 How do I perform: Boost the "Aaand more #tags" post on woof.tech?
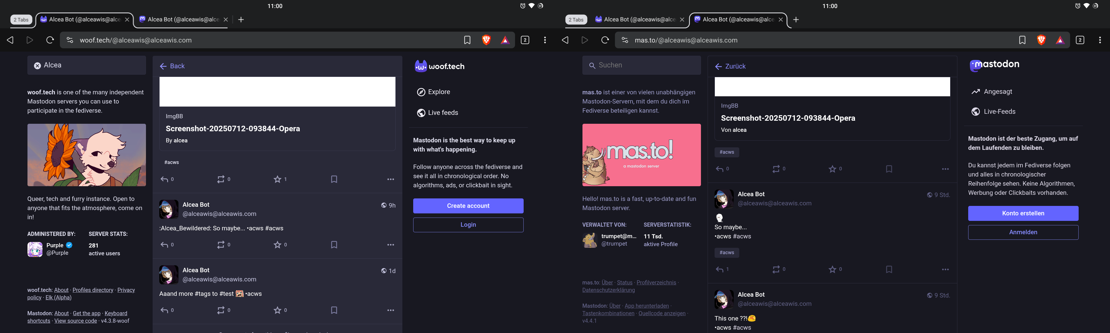221,310
